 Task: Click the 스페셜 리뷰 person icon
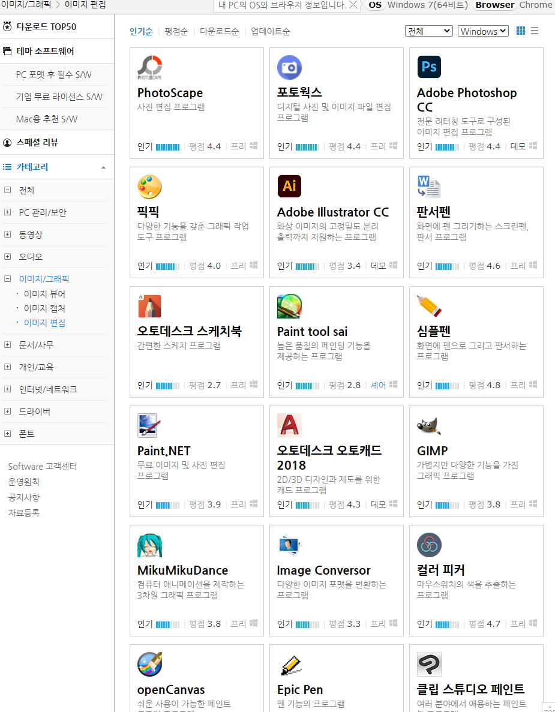tap(7, 143)
